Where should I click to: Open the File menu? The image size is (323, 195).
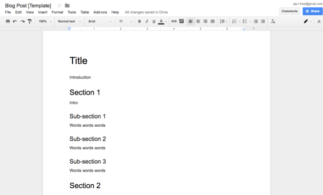[x=8, y=12]
